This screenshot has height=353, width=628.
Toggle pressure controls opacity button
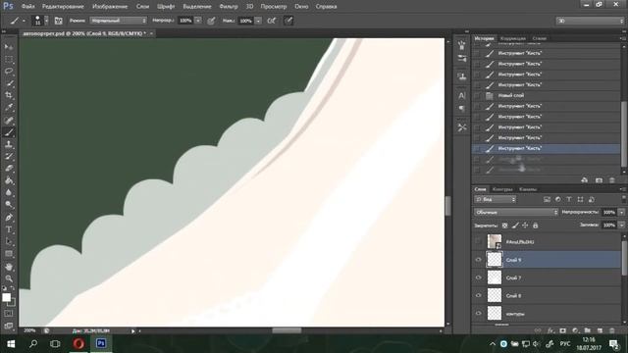point(211,21)
